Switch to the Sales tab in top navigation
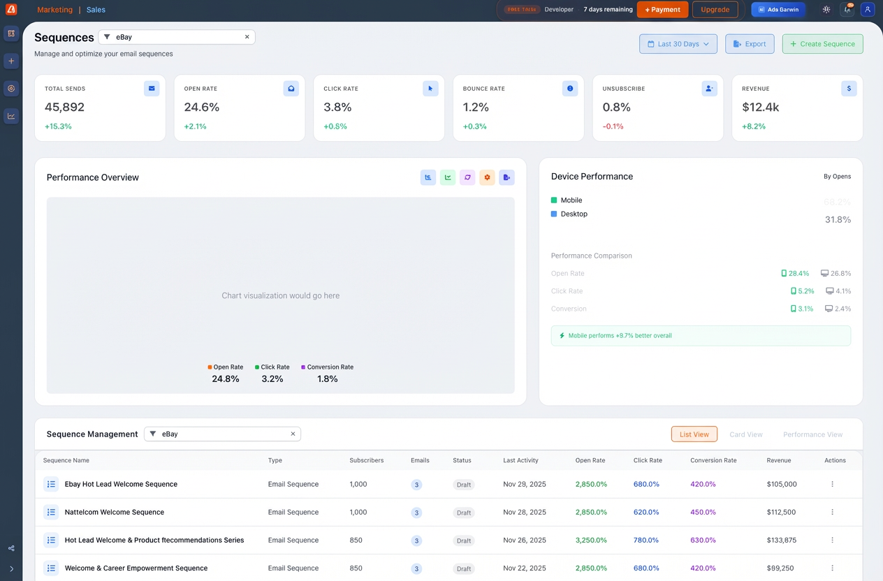This screenshot has height=581, width=883. pyautogui.click(x=96, y=10)
